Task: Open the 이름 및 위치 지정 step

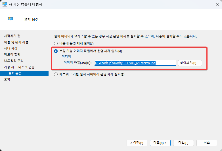Action: (x=16, y=42)
